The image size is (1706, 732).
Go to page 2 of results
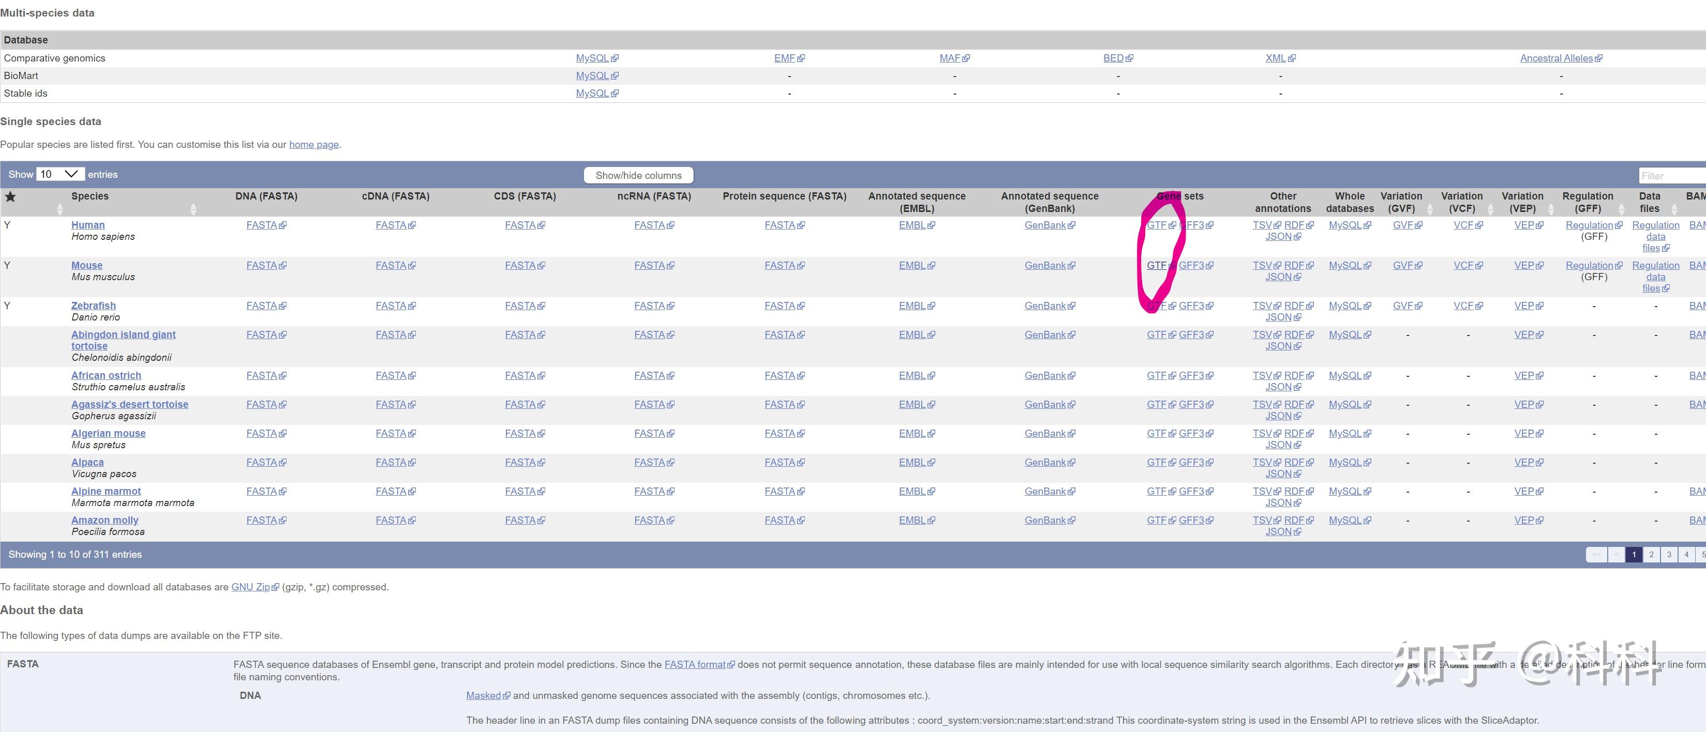[1651, 555]
